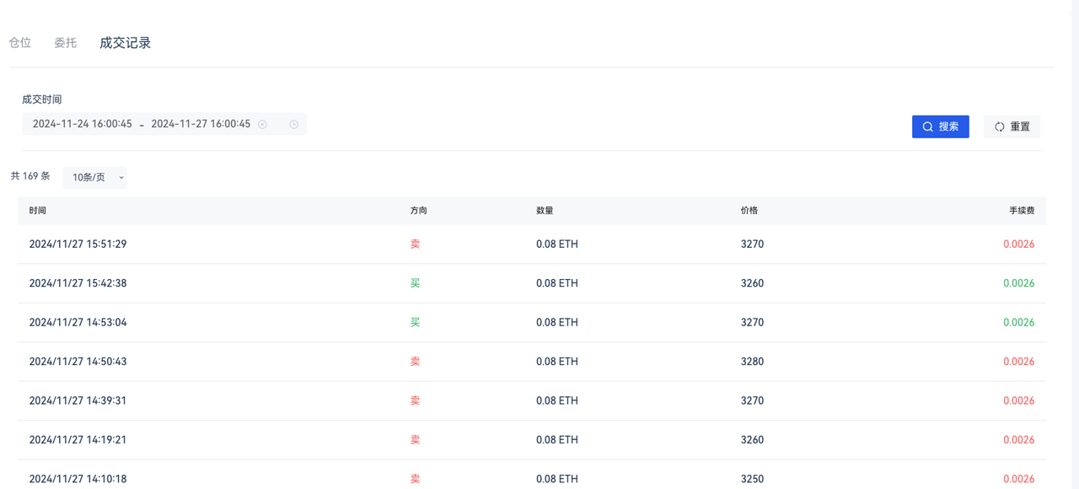Click the 重置 reset button
The image size is (1079, 489).
tap(1012, 126)
